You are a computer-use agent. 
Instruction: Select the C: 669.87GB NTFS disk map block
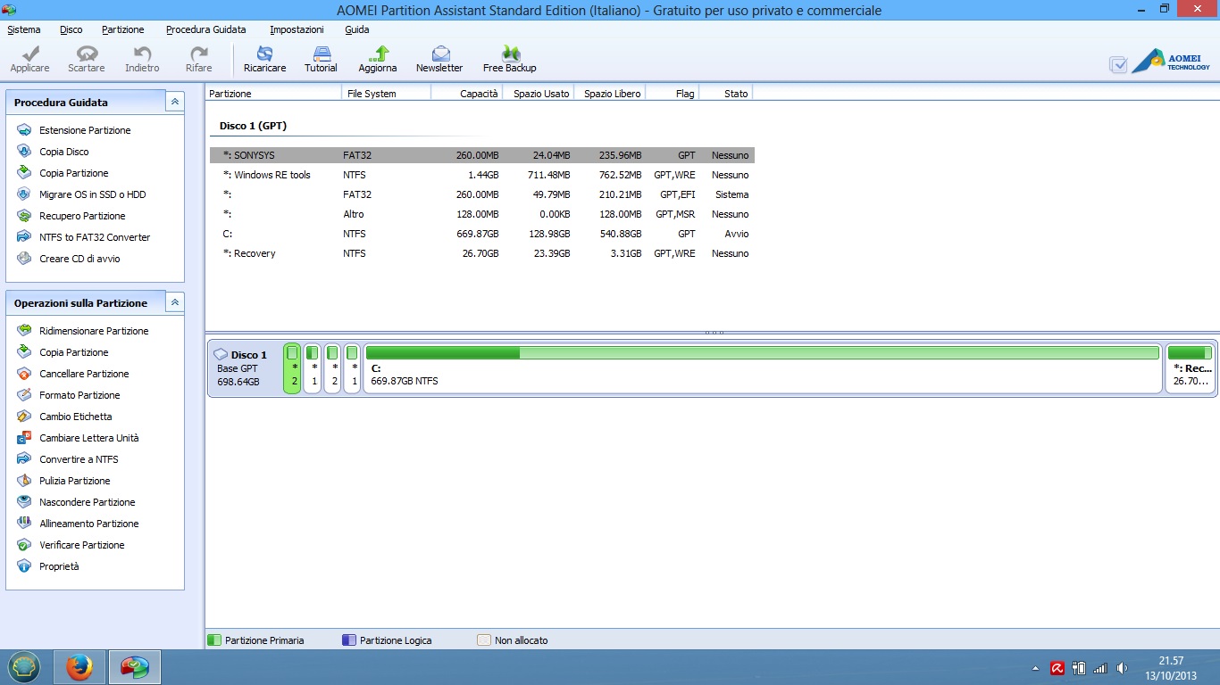coord(763,368)
